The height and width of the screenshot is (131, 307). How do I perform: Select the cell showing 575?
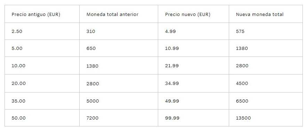click(x=266, y=31)
